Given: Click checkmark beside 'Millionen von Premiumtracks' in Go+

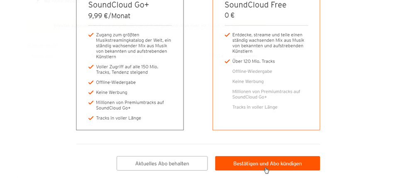Looking at the screenshot, I should [x=91, y=103].
